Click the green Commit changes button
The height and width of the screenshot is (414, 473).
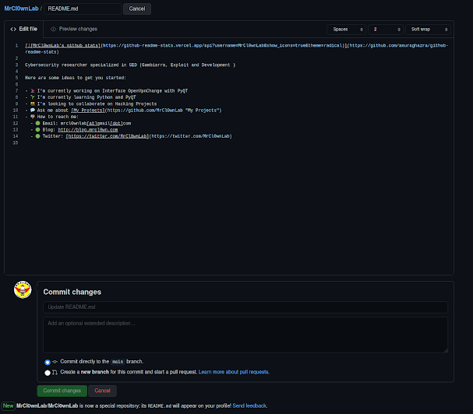pos(62,391)
